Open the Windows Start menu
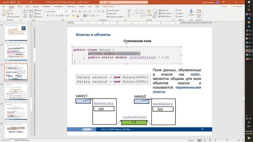 click(x=249, y=2)
